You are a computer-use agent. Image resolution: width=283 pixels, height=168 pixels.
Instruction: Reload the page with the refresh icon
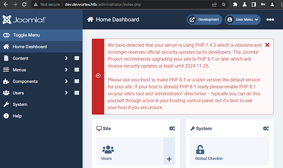pyautogui.click(x=24, y=4)
